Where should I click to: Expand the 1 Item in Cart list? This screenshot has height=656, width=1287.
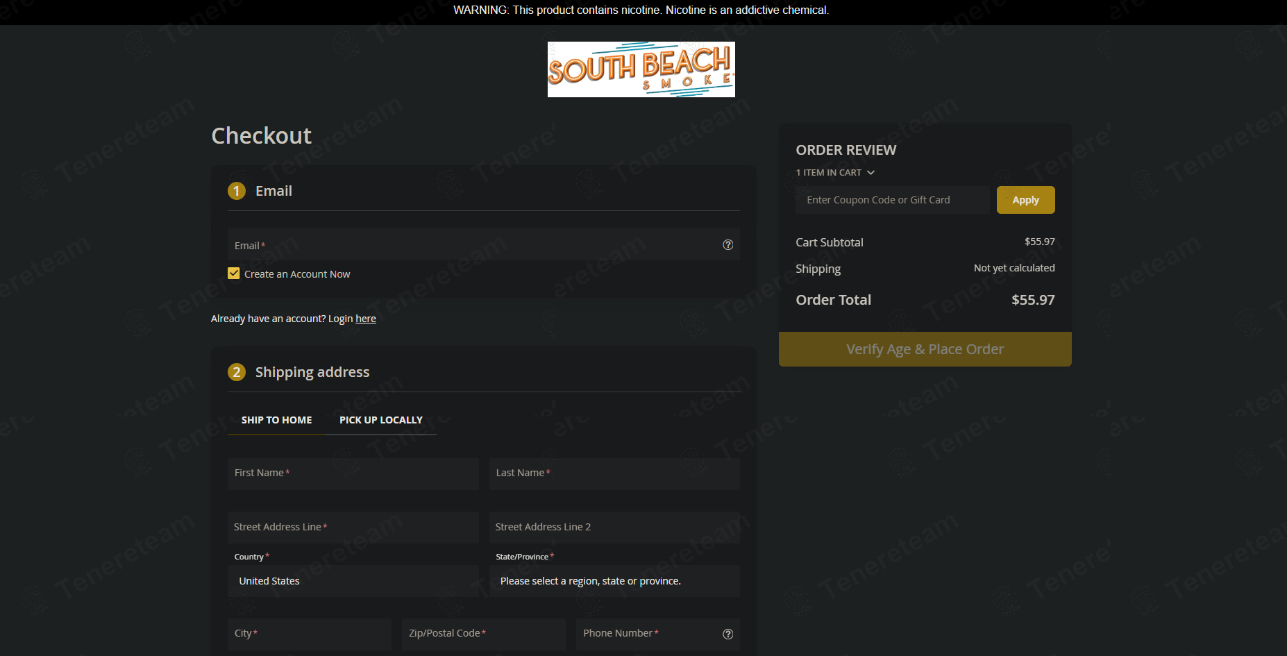tap(835, 172)
